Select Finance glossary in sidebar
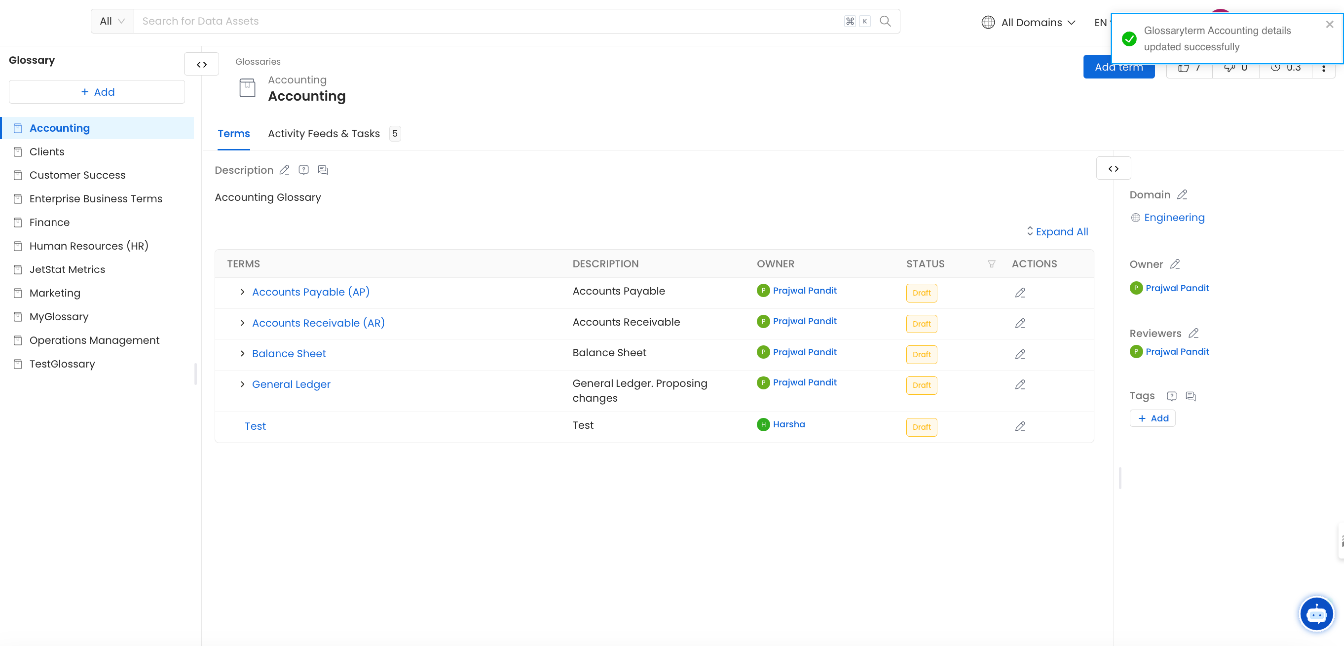The height and width of the screenshot is (646, 1344). click(x=49, y=222)
